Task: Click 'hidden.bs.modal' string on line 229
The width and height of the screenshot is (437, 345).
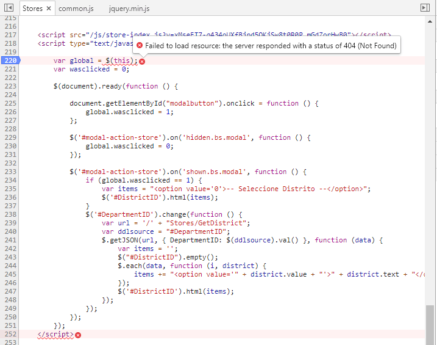Action: (x=216, y=137)
